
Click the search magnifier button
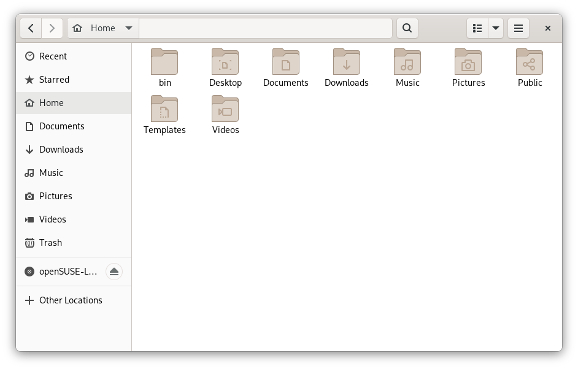407,28
